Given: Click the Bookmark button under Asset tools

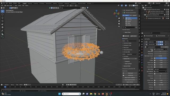Looking at the screenshot, I should (130, 73).
